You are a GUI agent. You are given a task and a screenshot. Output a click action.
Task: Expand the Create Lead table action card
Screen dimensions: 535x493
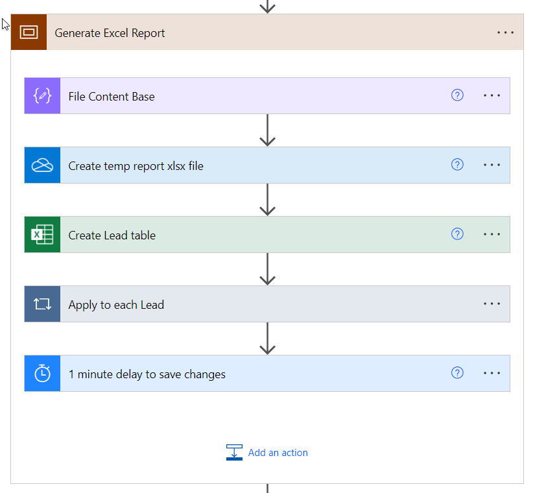[259, 235]
